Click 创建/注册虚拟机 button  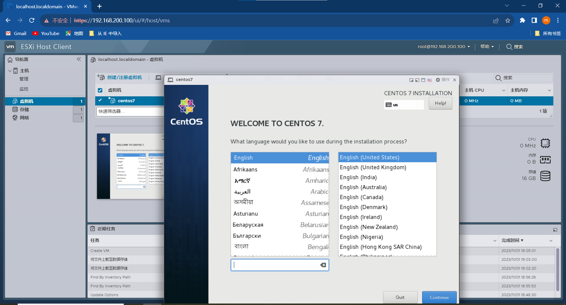(120, 78)
